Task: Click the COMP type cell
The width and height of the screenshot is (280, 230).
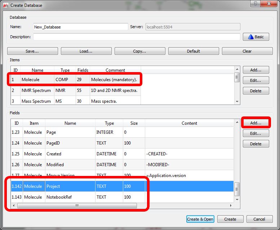Action: tap(65, 80)
